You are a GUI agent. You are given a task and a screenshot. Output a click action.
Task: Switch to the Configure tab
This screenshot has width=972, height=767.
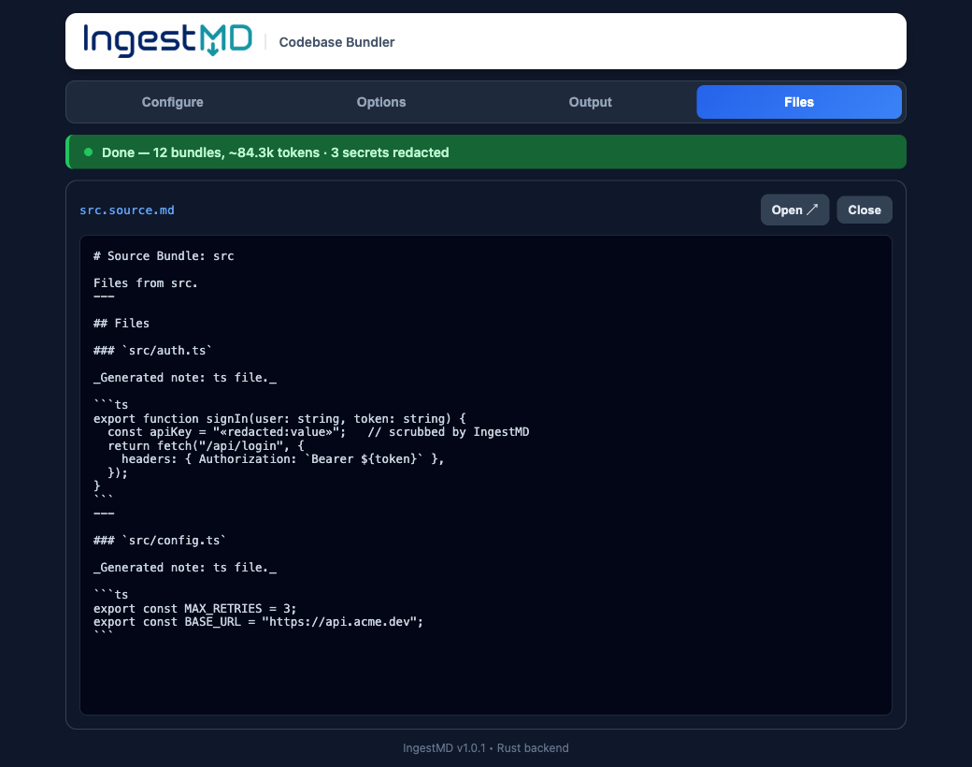coord(172,102)
